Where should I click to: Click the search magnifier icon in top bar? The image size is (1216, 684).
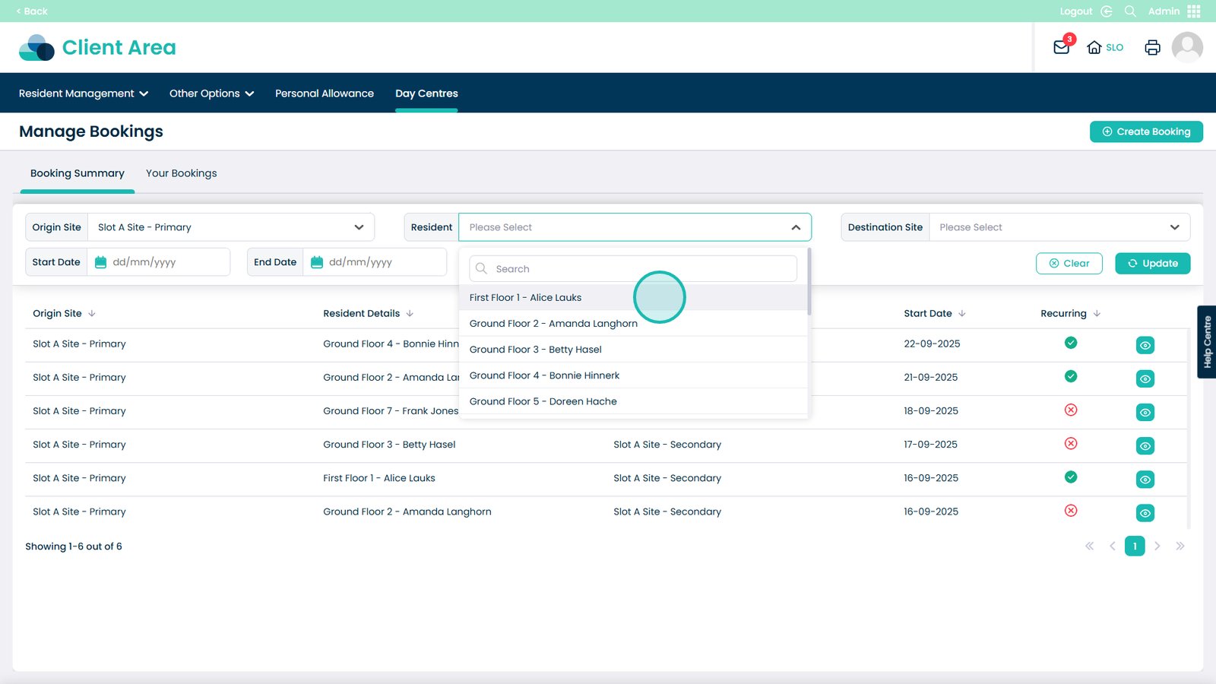point(1130,11)
